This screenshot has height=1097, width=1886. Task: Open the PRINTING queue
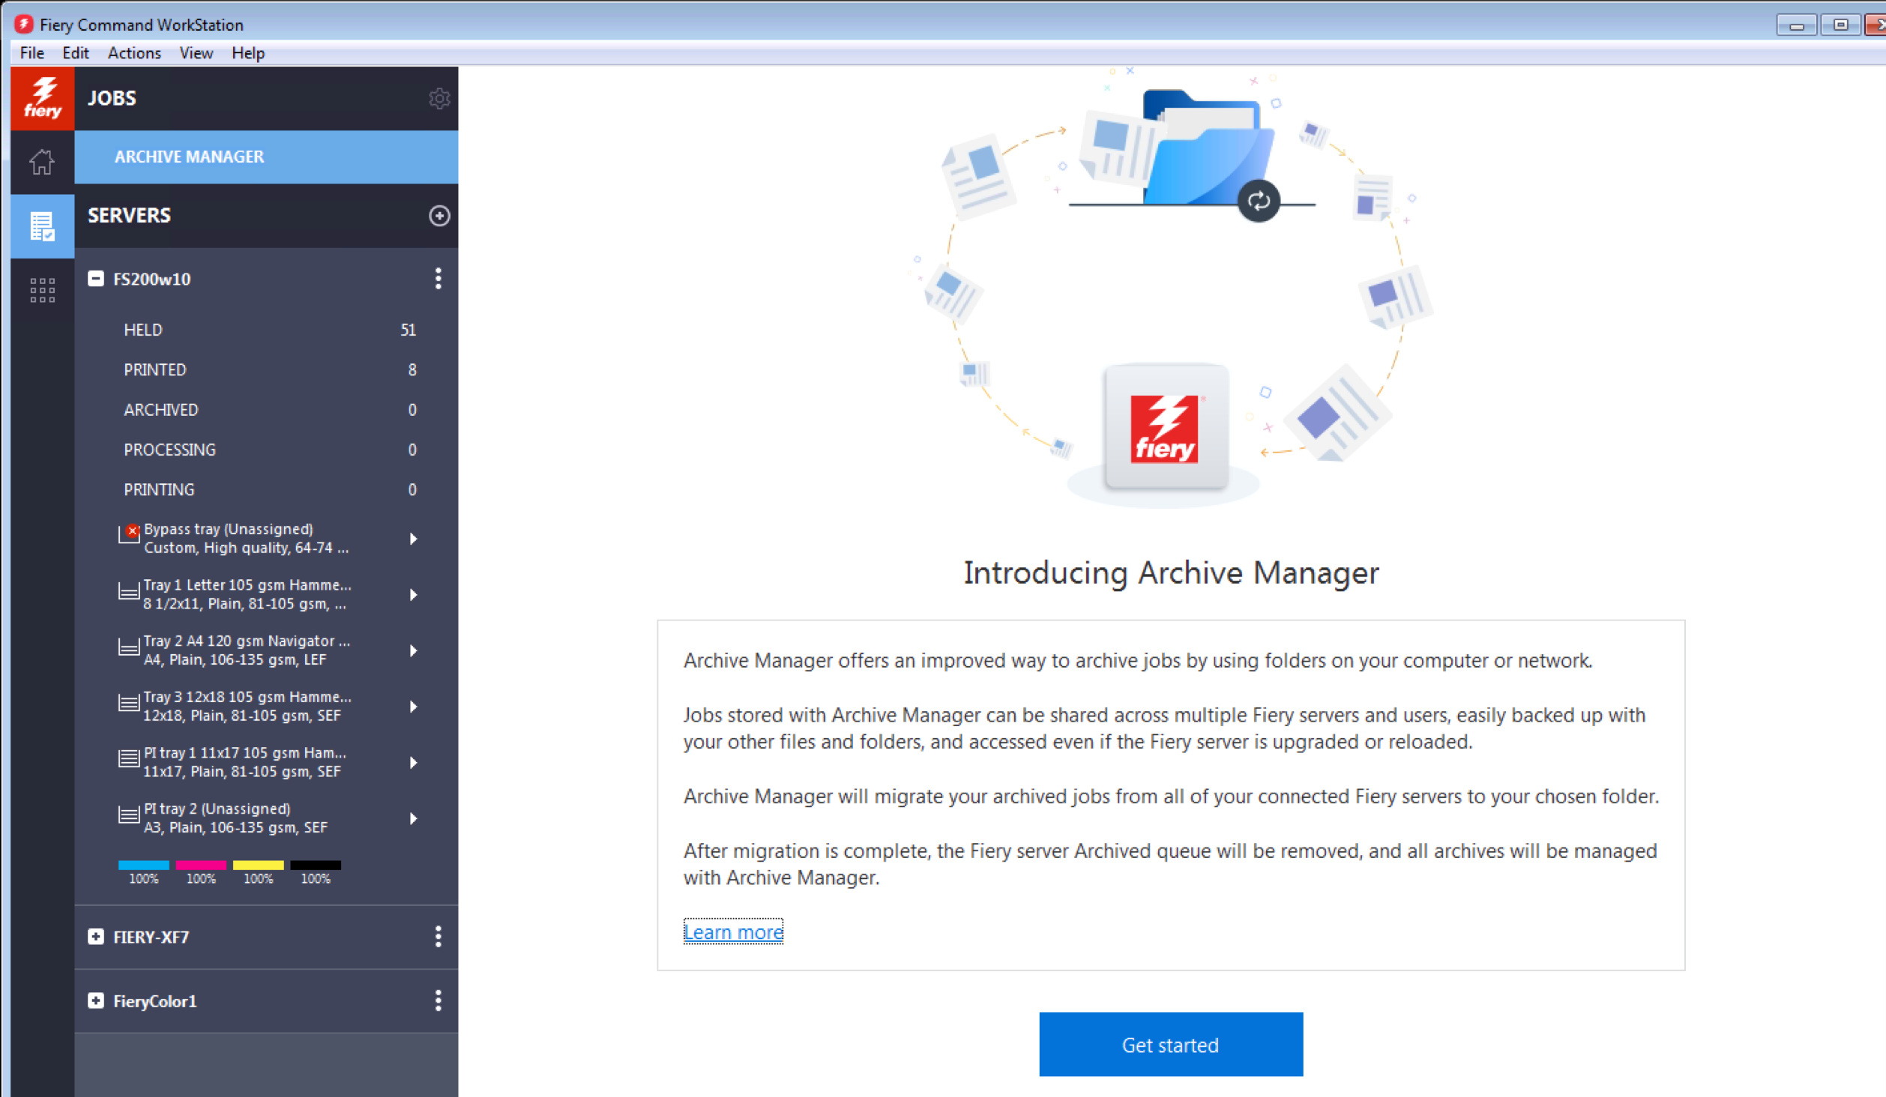coord(266,489)
